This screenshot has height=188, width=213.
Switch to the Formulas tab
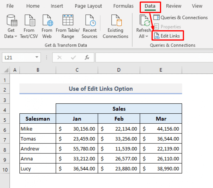pyautogui.click(x=123, y=6)
